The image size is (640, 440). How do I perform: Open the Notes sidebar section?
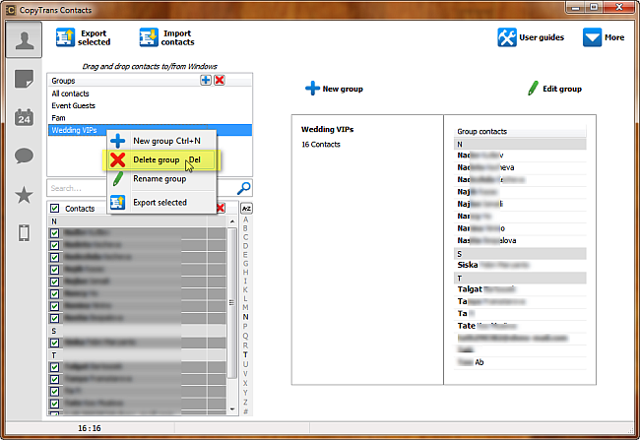24,79
